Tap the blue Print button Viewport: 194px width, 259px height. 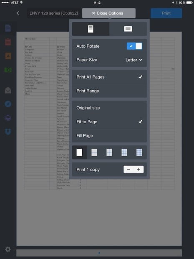(x=166, y=13)
